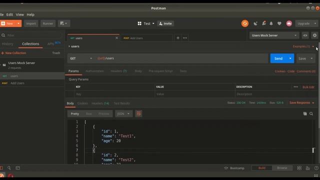Open the Authorization request tab

(94, 71)
